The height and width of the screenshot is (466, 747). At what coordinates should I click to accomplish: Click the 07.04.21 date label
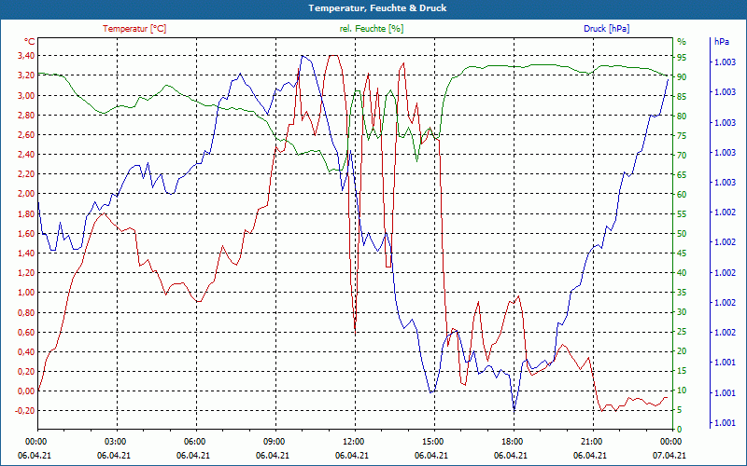point(669,456)
